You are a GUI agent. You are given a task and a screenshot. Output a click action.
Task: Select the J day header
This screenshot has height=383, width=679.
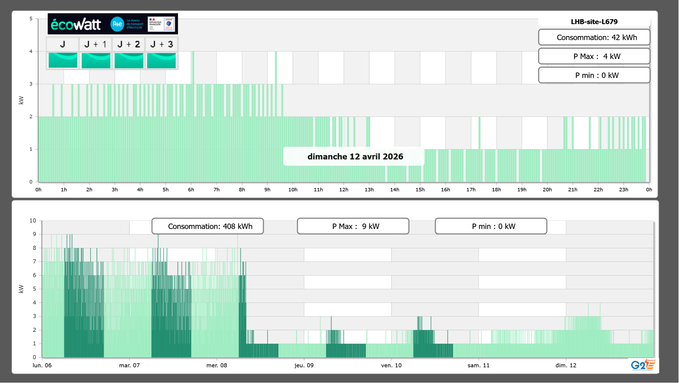pyautogui.click(x=62, y=44)
